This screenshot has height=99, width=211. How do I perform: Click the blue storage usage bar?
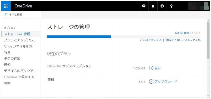(79, 37)
